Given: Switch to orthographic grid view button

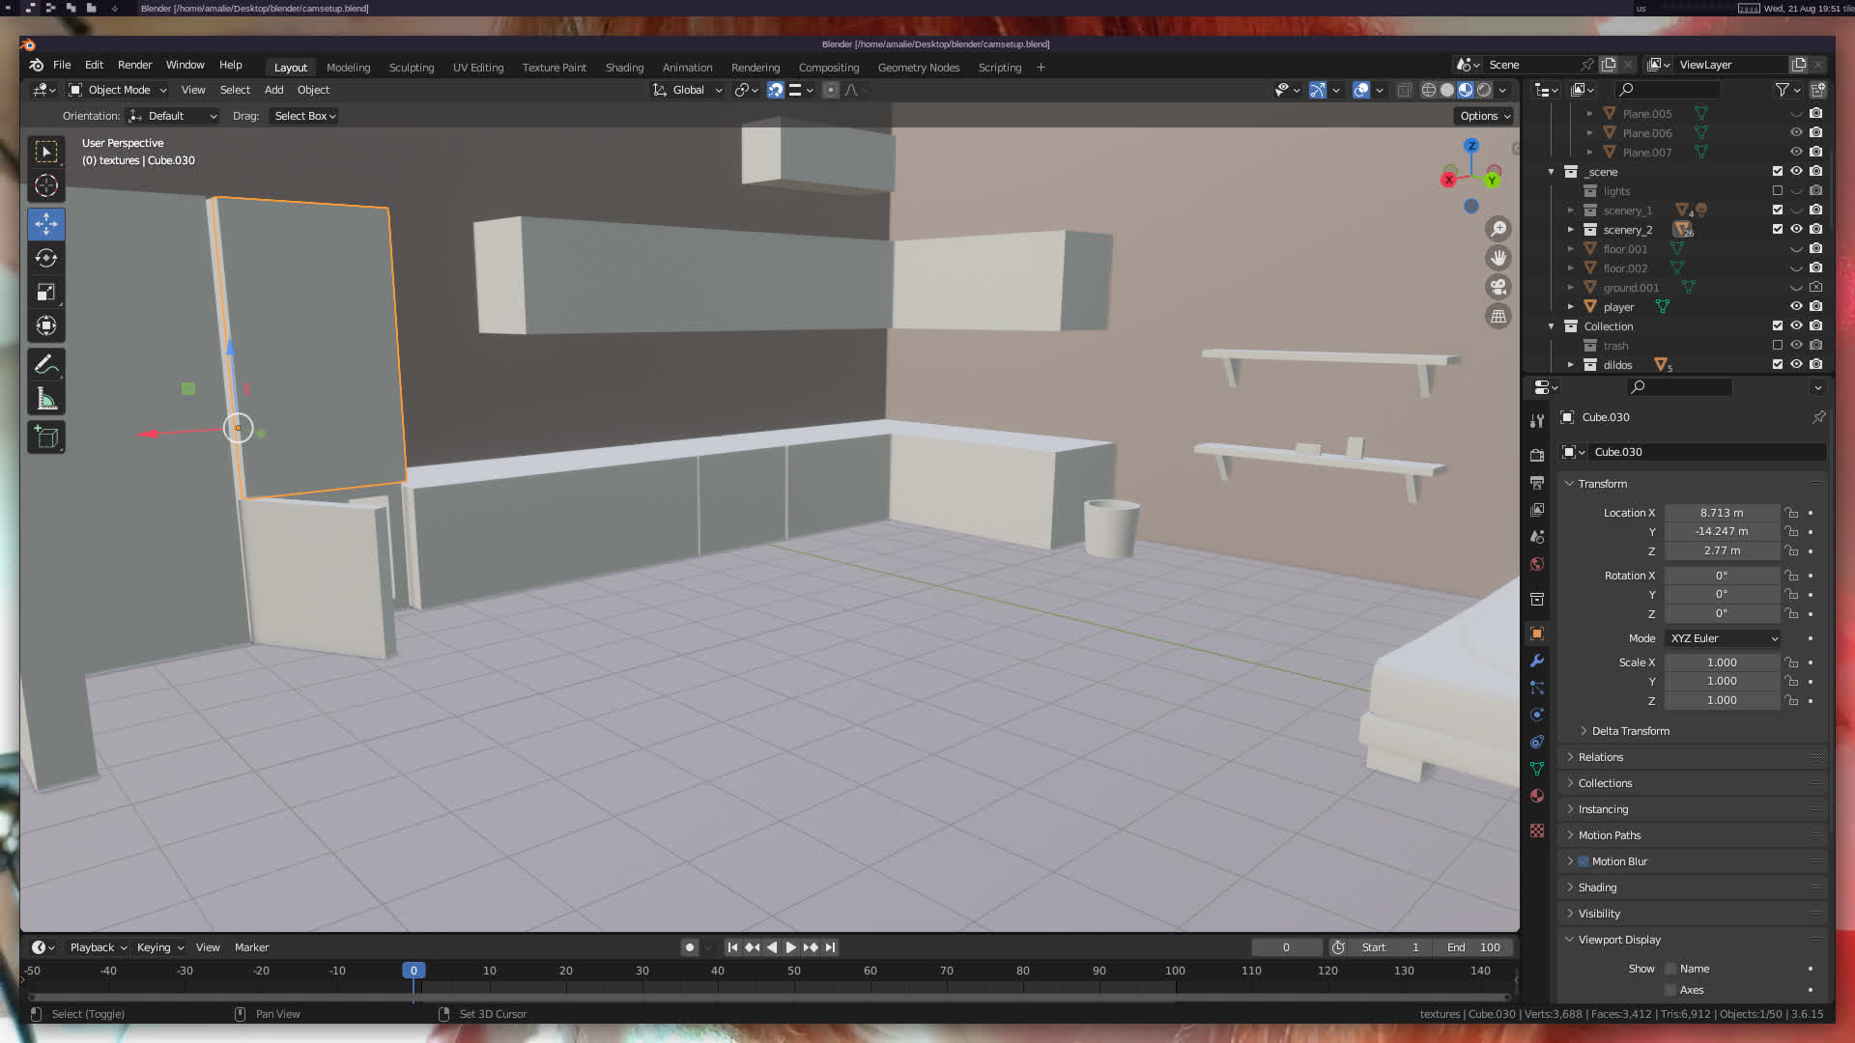Looking at the screenshot, I should pyautogui.click(x=1498, y=317).
